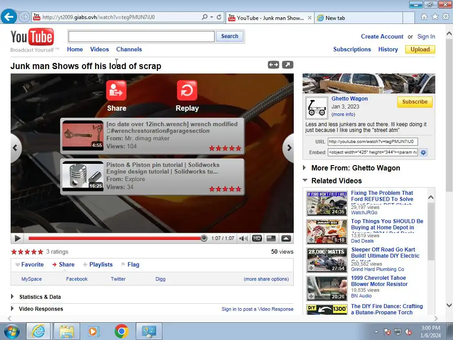
Task: Rate the video with the five-star rating
Action: pyautogui.click(x=27, y=252)
